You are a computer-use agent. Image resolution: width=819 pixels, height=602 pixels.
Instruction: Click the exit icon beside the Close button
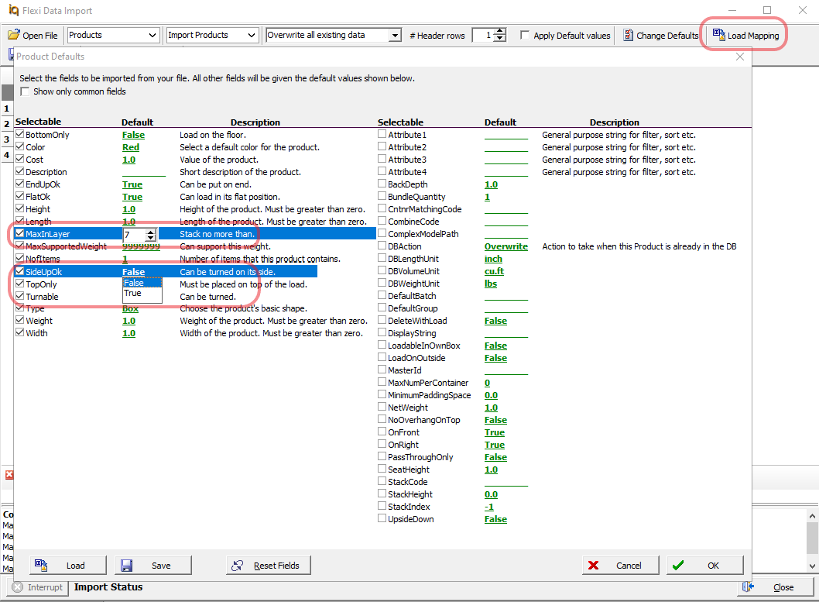(x=748, y=587)
